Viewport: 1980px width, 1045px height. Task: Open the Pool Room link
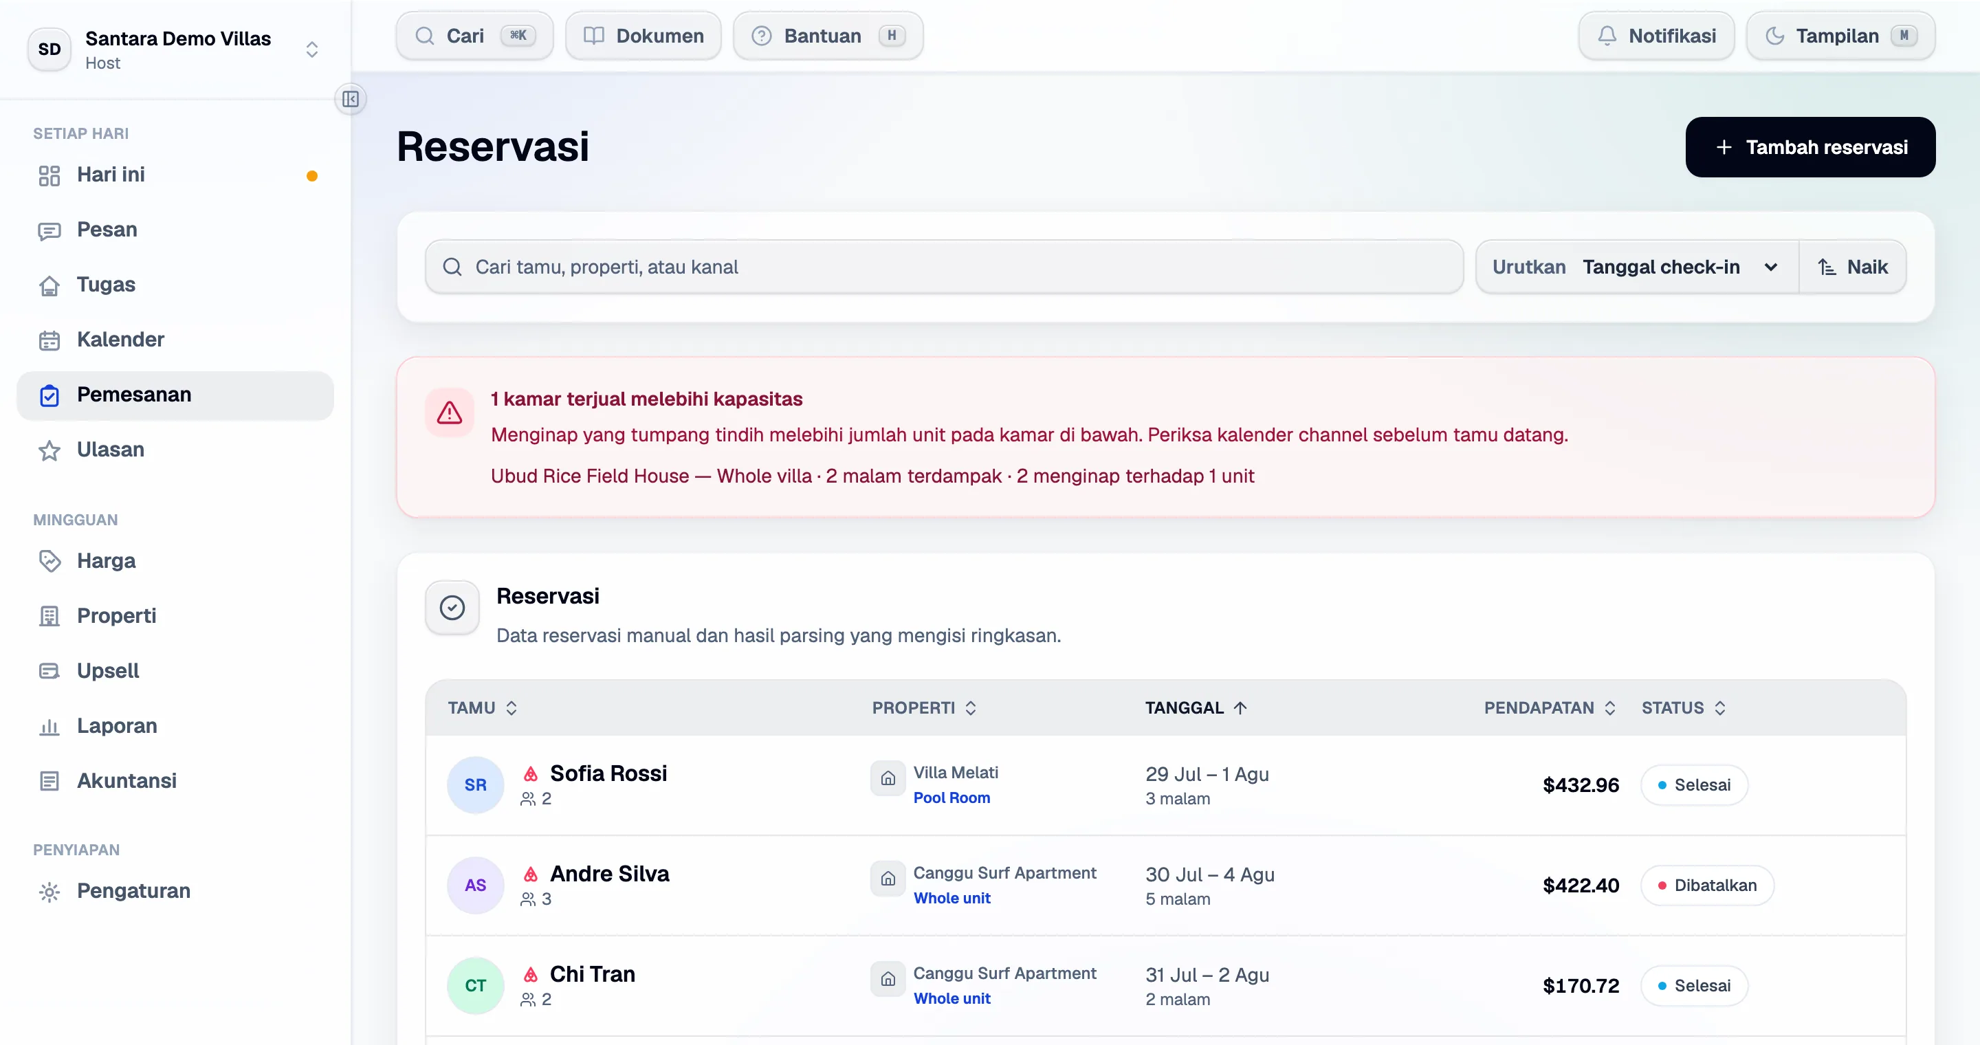click(951, 797)
